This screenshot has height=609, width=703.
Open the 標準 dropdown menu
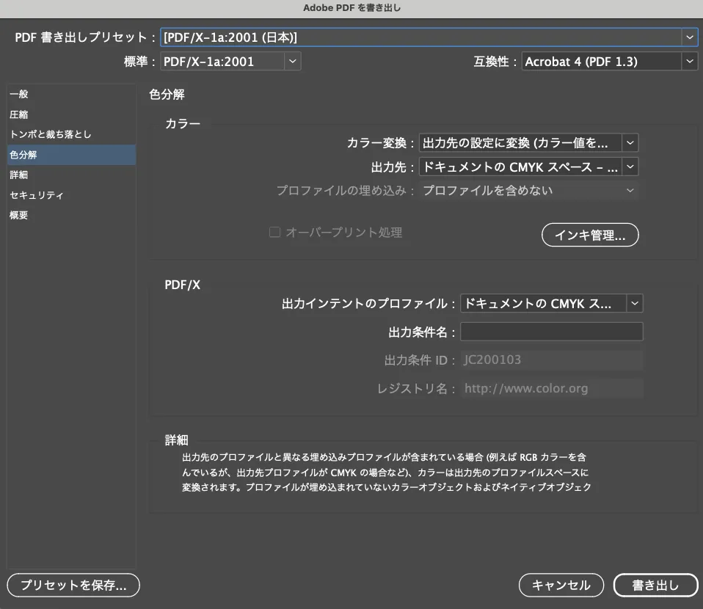tap(292, 61)
